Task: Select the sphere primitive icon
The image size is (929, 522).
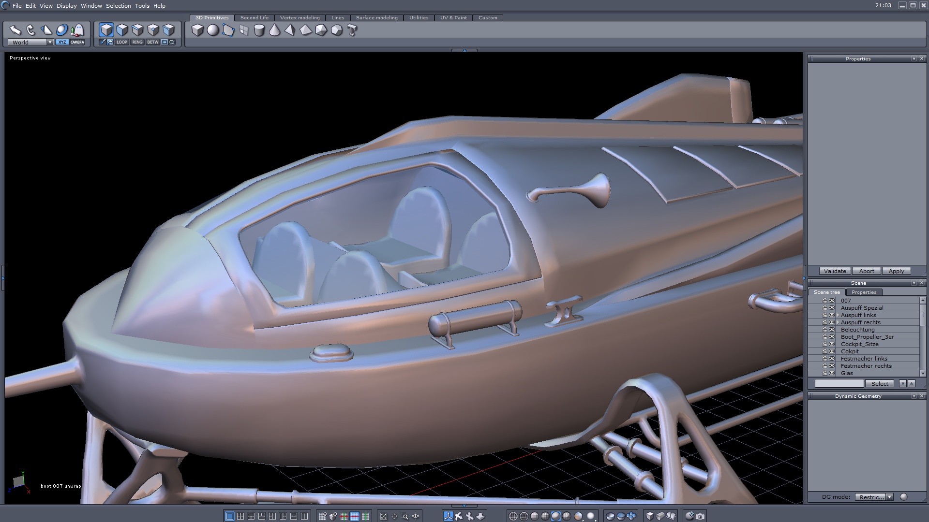Action: tap(213, 30)
